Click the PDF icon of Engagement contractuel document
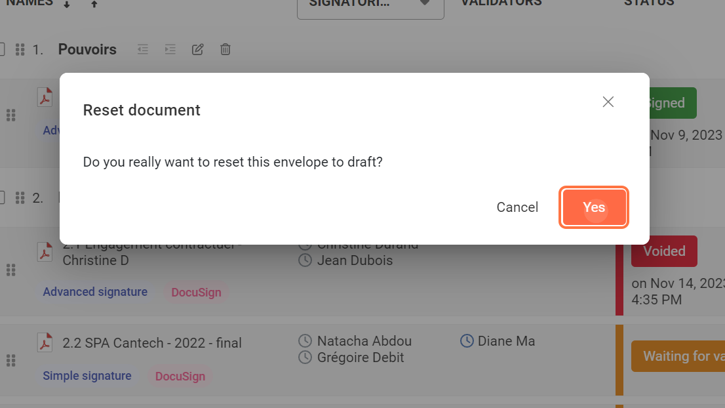 pyautogui.click(x=45, y=252)
